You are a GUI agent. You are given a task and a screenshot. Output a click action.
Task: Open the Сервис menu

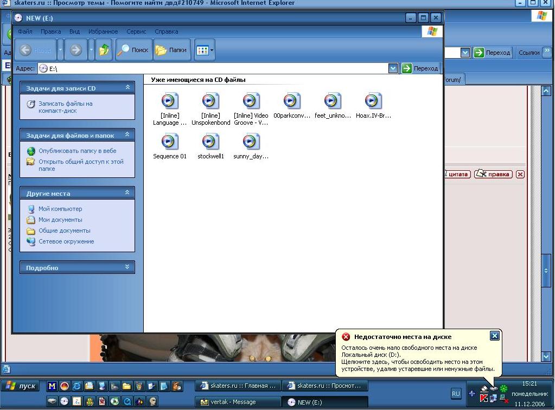[x=136, y=31]
